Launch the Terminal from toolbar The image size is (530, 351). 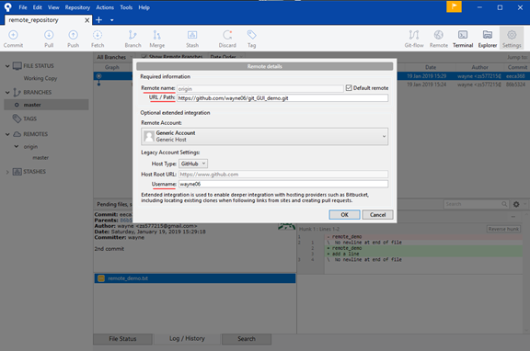[463, 39]
